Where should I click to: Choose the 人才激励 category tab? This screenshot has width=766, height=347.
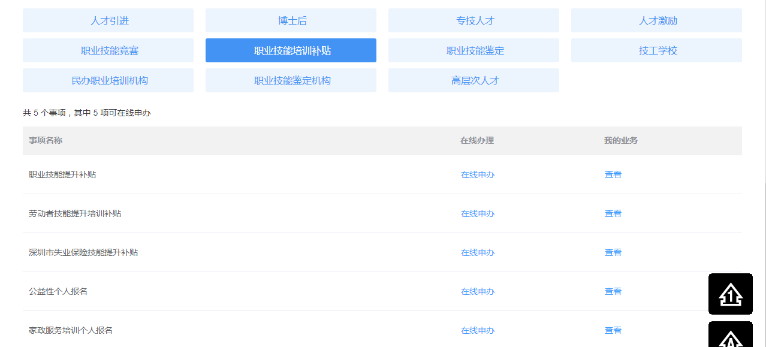(x=656, y=20)
